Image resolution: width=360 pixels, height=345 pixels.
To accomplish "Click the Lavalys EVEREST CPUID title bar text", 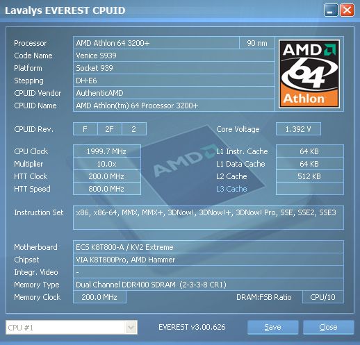I will point(65,10).
